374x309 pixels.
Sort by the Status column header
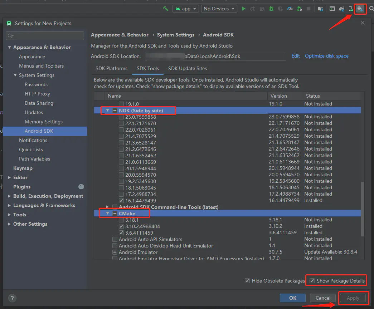pos(331,96)
